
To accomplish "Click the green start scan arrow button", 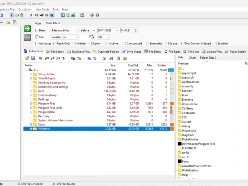I will coord(27,29).
